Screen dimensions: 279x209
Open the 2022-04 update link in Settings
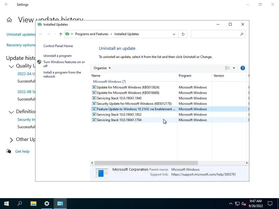26,74
